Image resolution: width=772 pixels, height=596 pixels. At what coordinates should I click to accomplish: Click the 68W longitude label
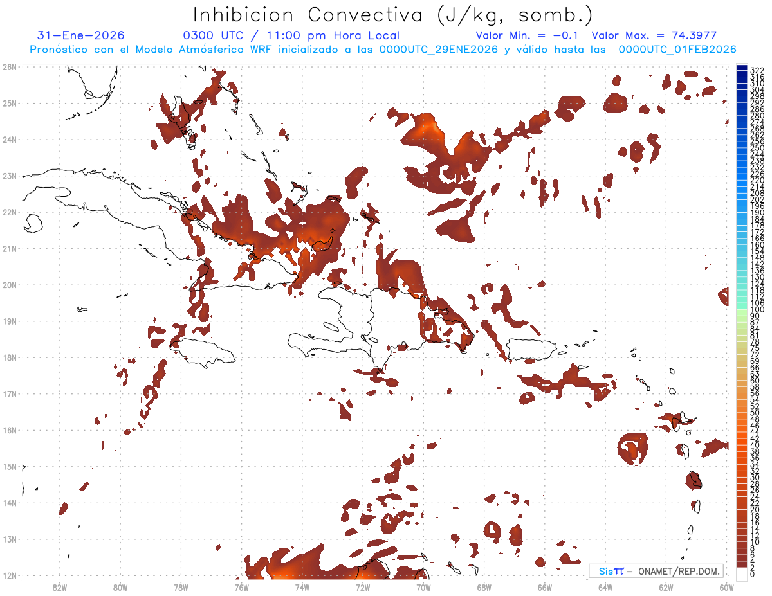(x=484, y=587)
